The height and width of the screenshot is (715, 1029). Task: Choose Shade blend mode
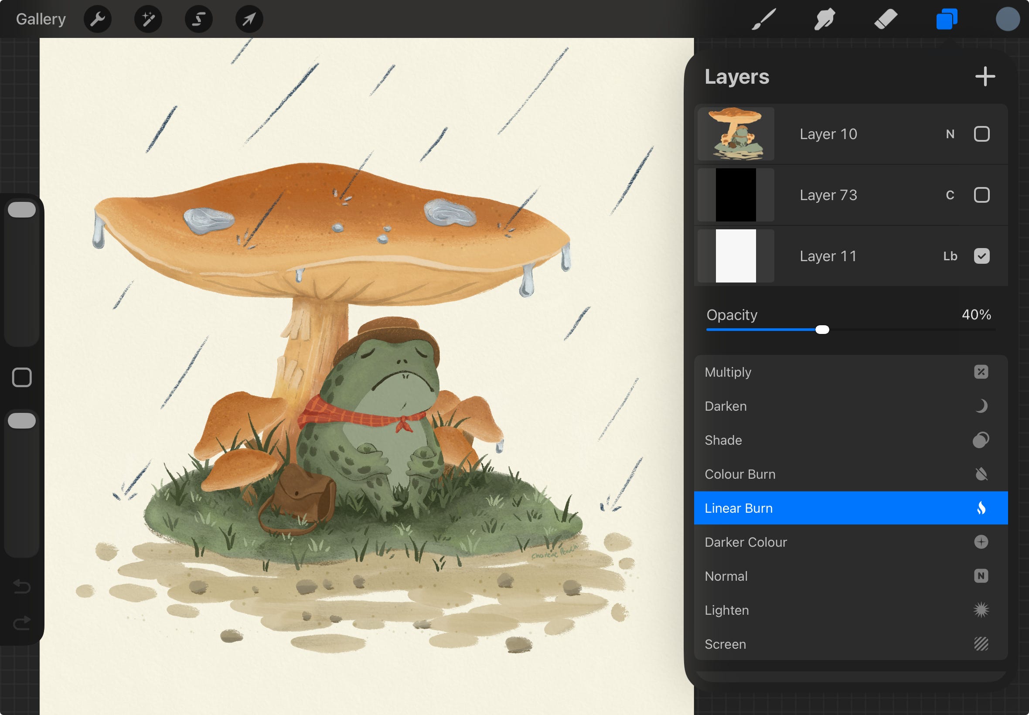click(850, 440)
